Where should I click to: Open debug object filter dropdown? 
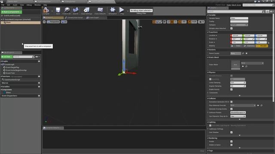141,10
